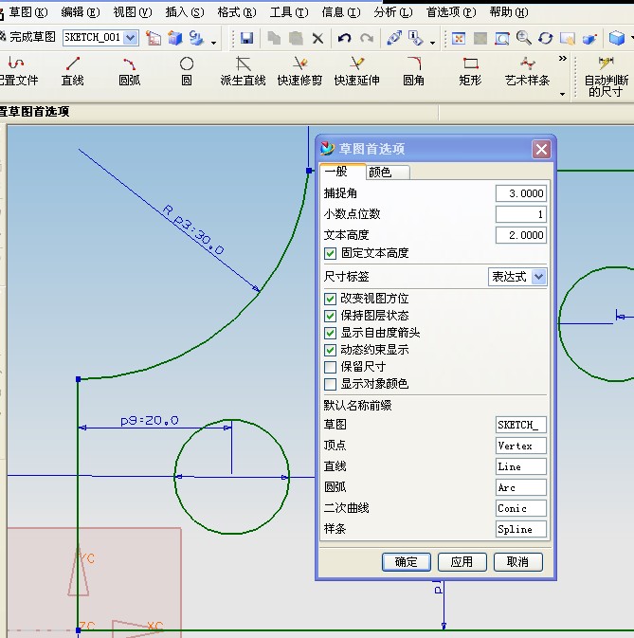This screenshot has height=638, width=634.
Task: Pick the 艺术样条 studio spline tool
Action: [527, 72]
